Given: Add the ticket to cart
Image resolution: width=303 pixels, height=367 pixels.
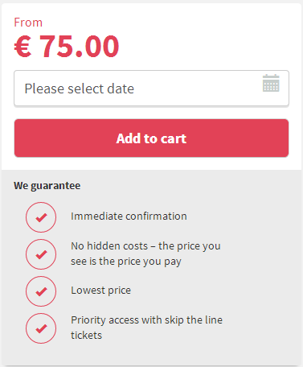Looking at the screenshot, I should [151, 138].
